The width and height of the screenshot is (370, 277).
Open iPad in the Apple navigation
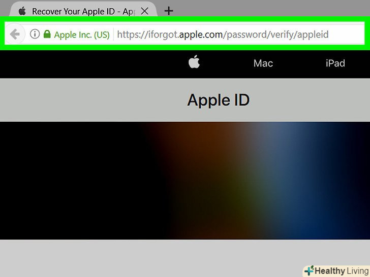point(335,63)
